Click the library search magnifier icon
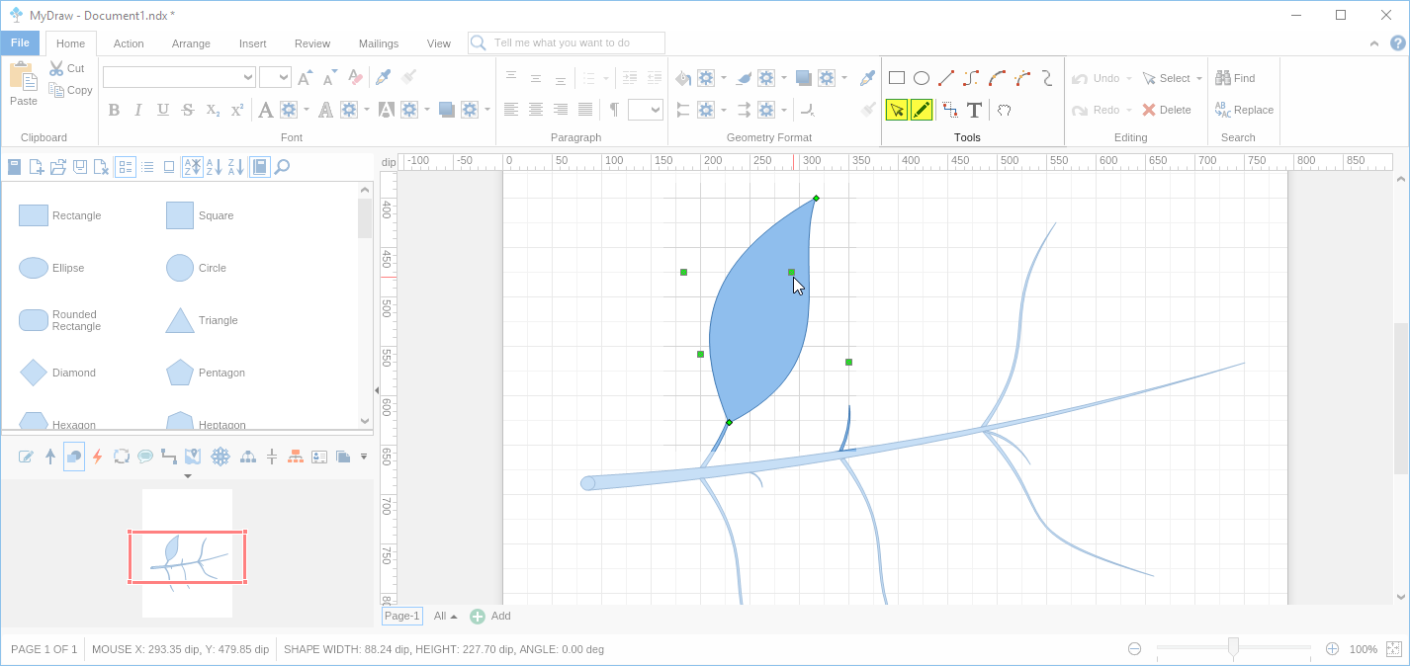This screenshot has height=666, width=1410. 282,167
